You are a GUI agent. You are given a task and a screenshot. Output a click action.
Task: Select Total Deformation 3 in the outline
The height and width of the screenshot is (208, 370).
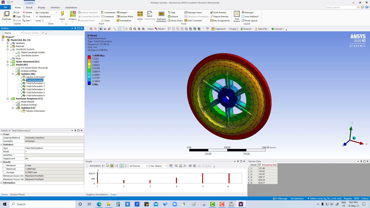coord(35,86)
